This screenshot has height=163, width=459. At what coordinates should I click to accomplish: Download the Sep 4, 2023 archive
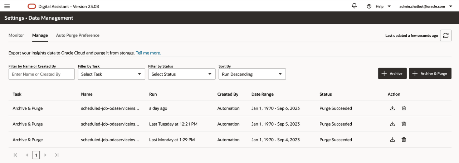pyautogui.click(x=392, y=140)
